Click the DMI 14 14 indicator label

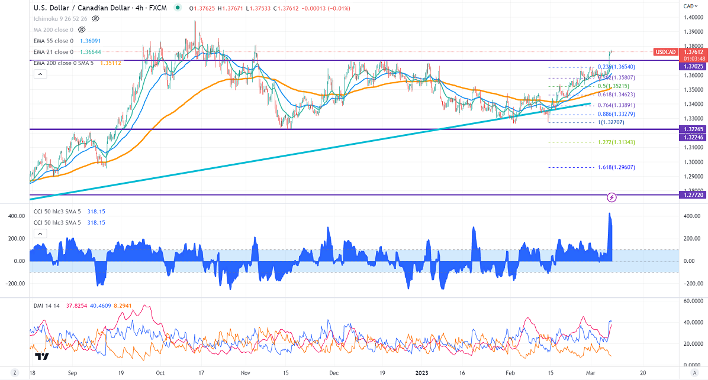46,306
